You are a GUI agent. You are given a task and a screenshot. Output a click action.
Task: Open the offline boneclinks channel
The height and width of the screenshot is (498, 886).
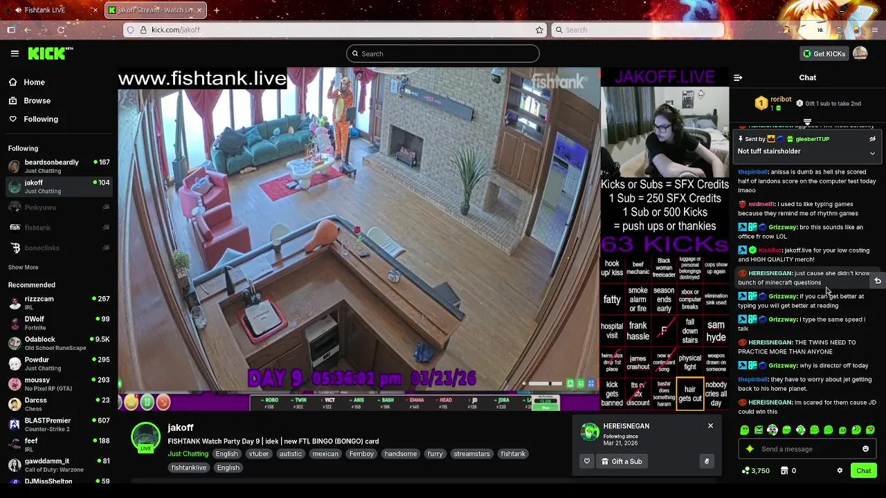click(59, 248)
